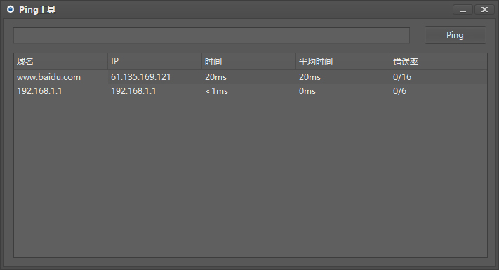499x270 pixels.
Task: Click the <1ms time cell
Action: pyautogui.click(x=249, y=91)
